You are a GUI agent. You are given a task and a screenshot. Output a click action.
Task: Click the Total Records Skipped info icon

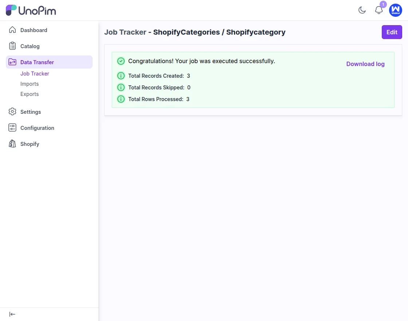[121, 87]
